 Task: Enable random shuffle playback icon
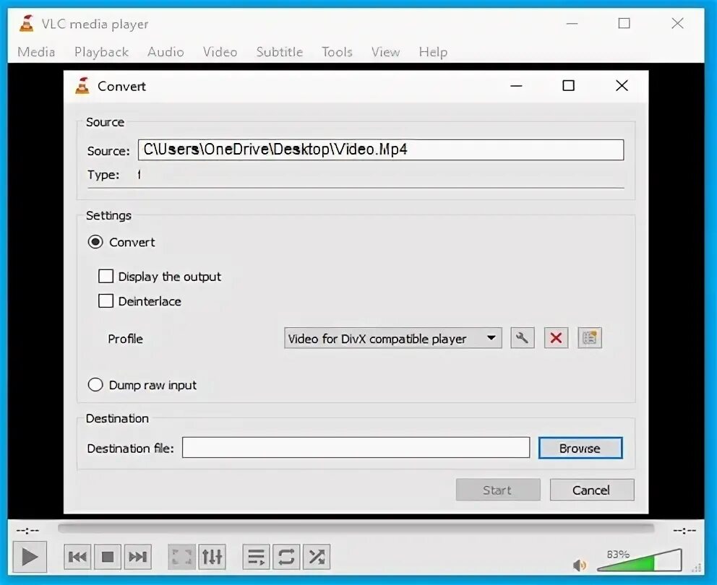tap(317, 556)
